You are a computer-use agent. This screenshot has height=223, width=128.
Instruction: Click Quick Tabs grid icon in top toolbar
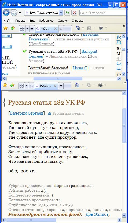coord(22,29)
